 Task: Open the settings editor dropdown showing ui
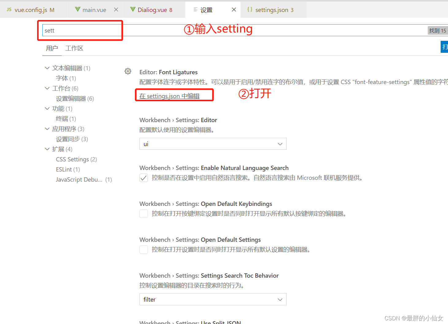(x=213, y=144)
